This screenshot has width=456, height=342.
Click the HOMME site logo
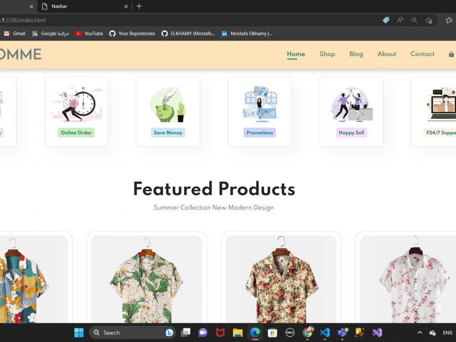(21, 54)
